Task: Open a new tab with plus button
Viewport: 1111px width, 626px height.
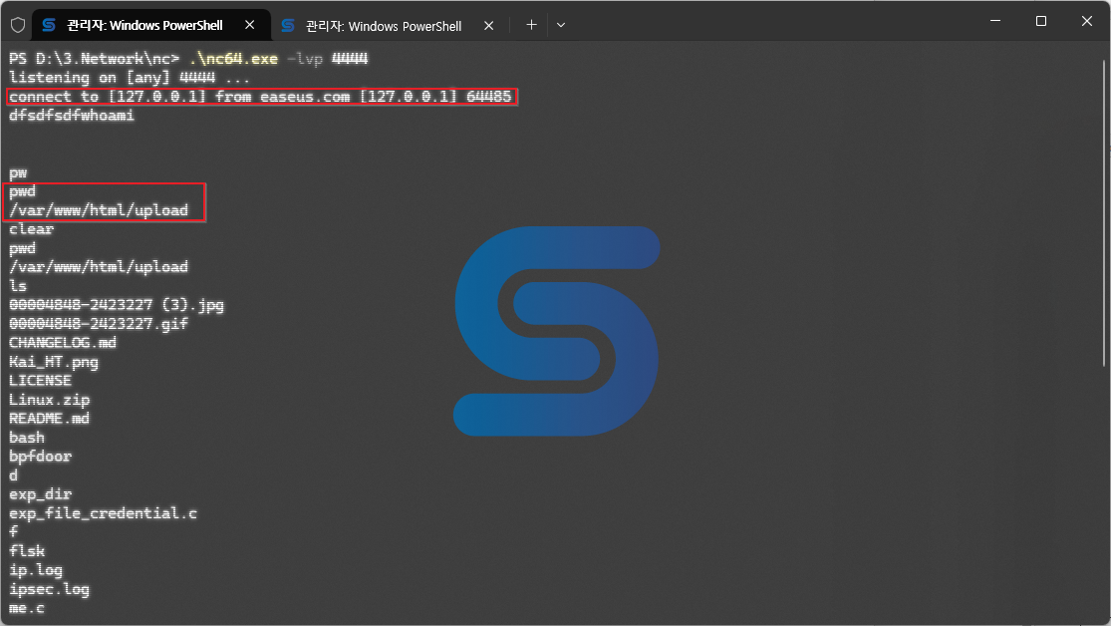Action: pos(531,25)
